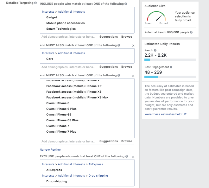Click the Interests breadcrumb in the AliExpress row
This screenshot has width=209, height=188.
coord(48,164)
